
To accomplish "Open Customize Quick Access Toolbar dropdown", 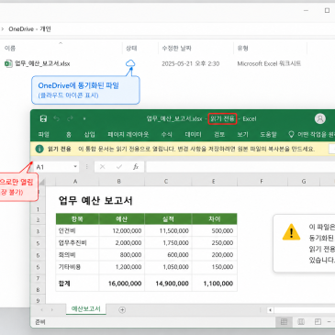I will click(x=84, y=118).
